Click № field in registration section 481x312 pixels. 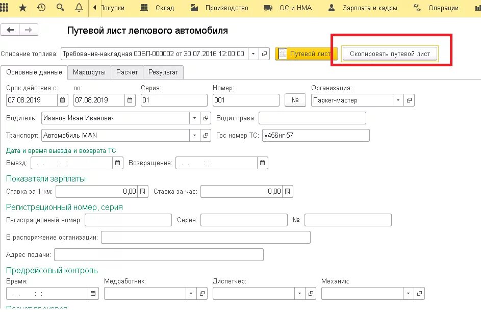(x=348, y=220)
